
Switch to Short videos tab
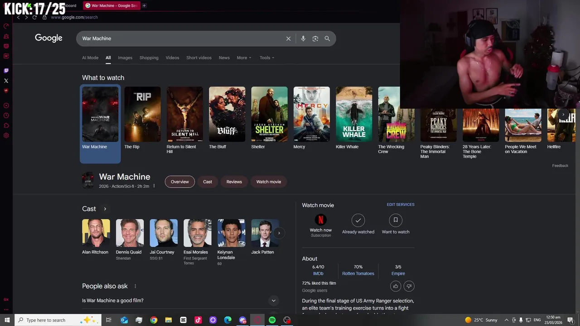199,58
